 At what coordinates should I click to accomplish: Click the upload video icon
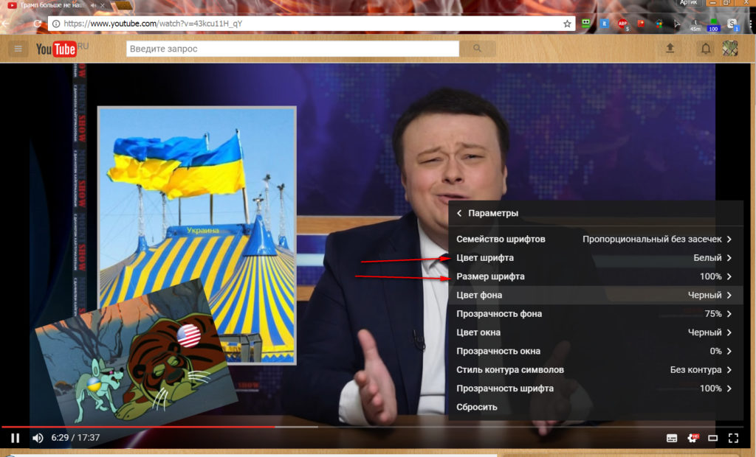coord(670,49)
